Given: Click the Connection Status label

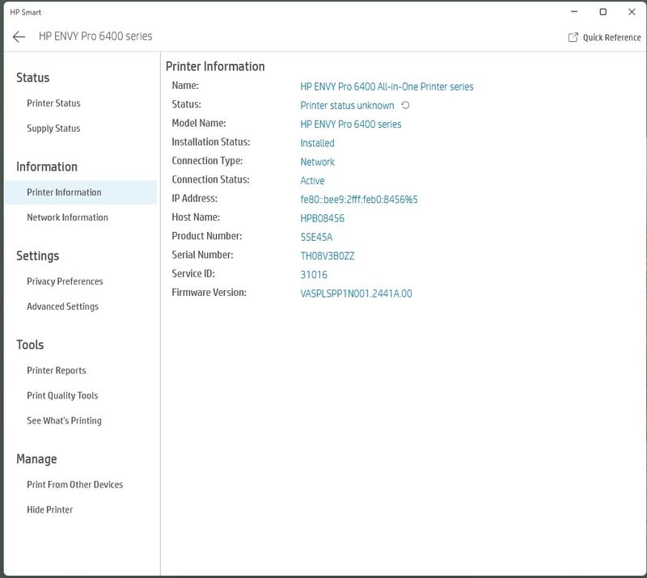Looking at the screenshot, I should pos(211,179).
